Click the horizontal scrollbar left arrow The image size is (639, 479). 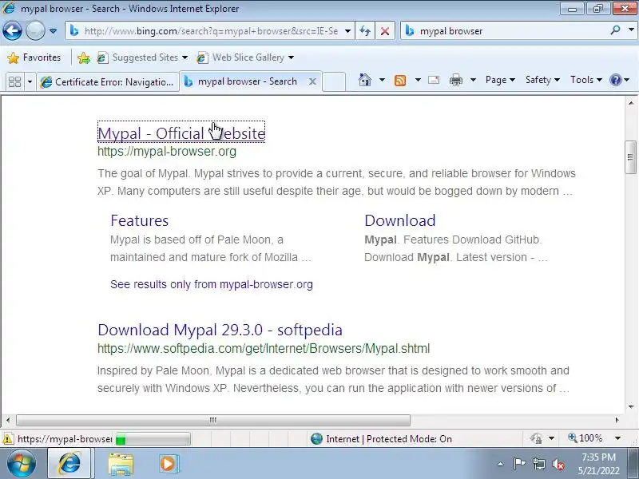click(x=8, y=420)
